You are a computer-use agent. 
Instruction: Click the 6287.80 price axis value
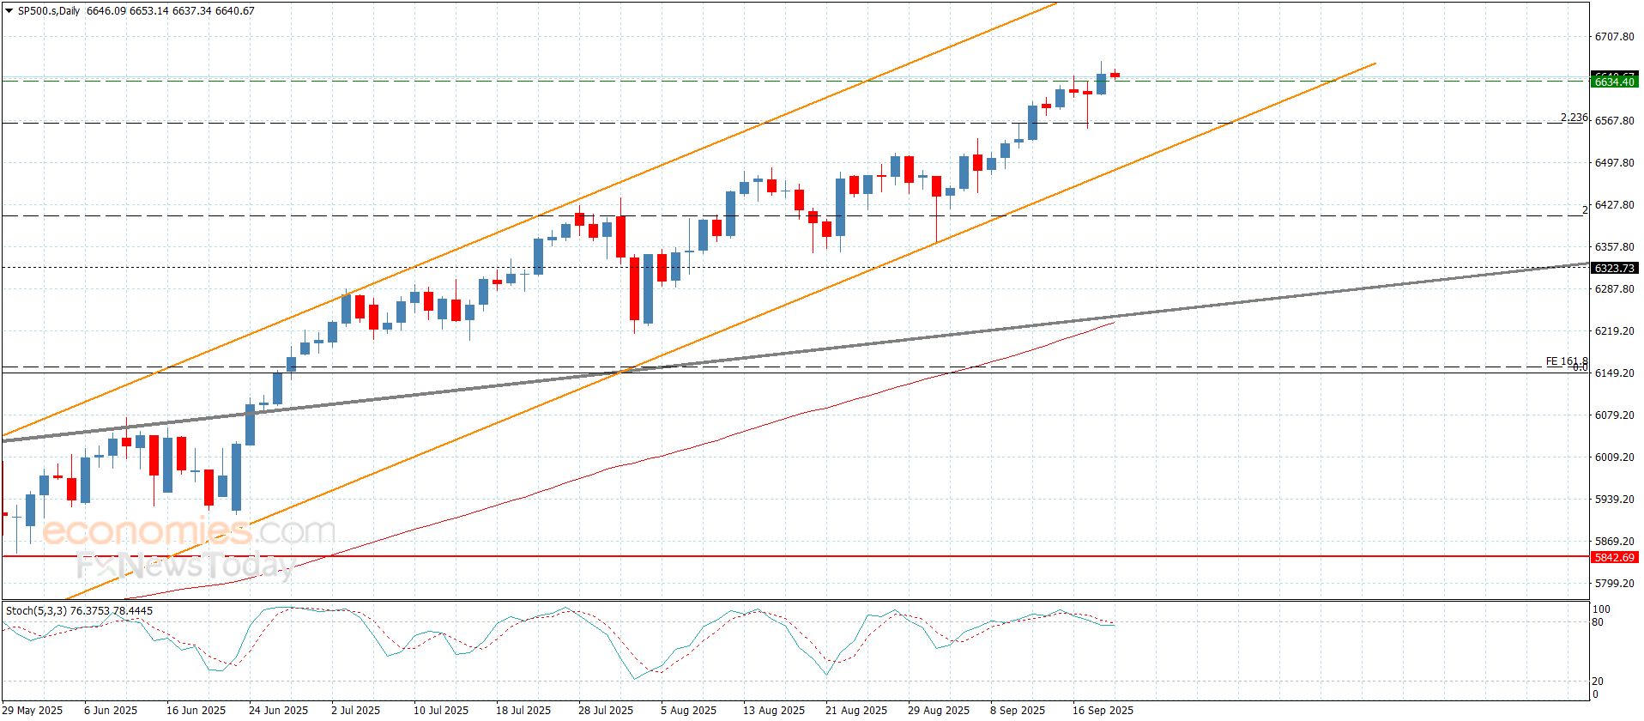(1614, 289)
